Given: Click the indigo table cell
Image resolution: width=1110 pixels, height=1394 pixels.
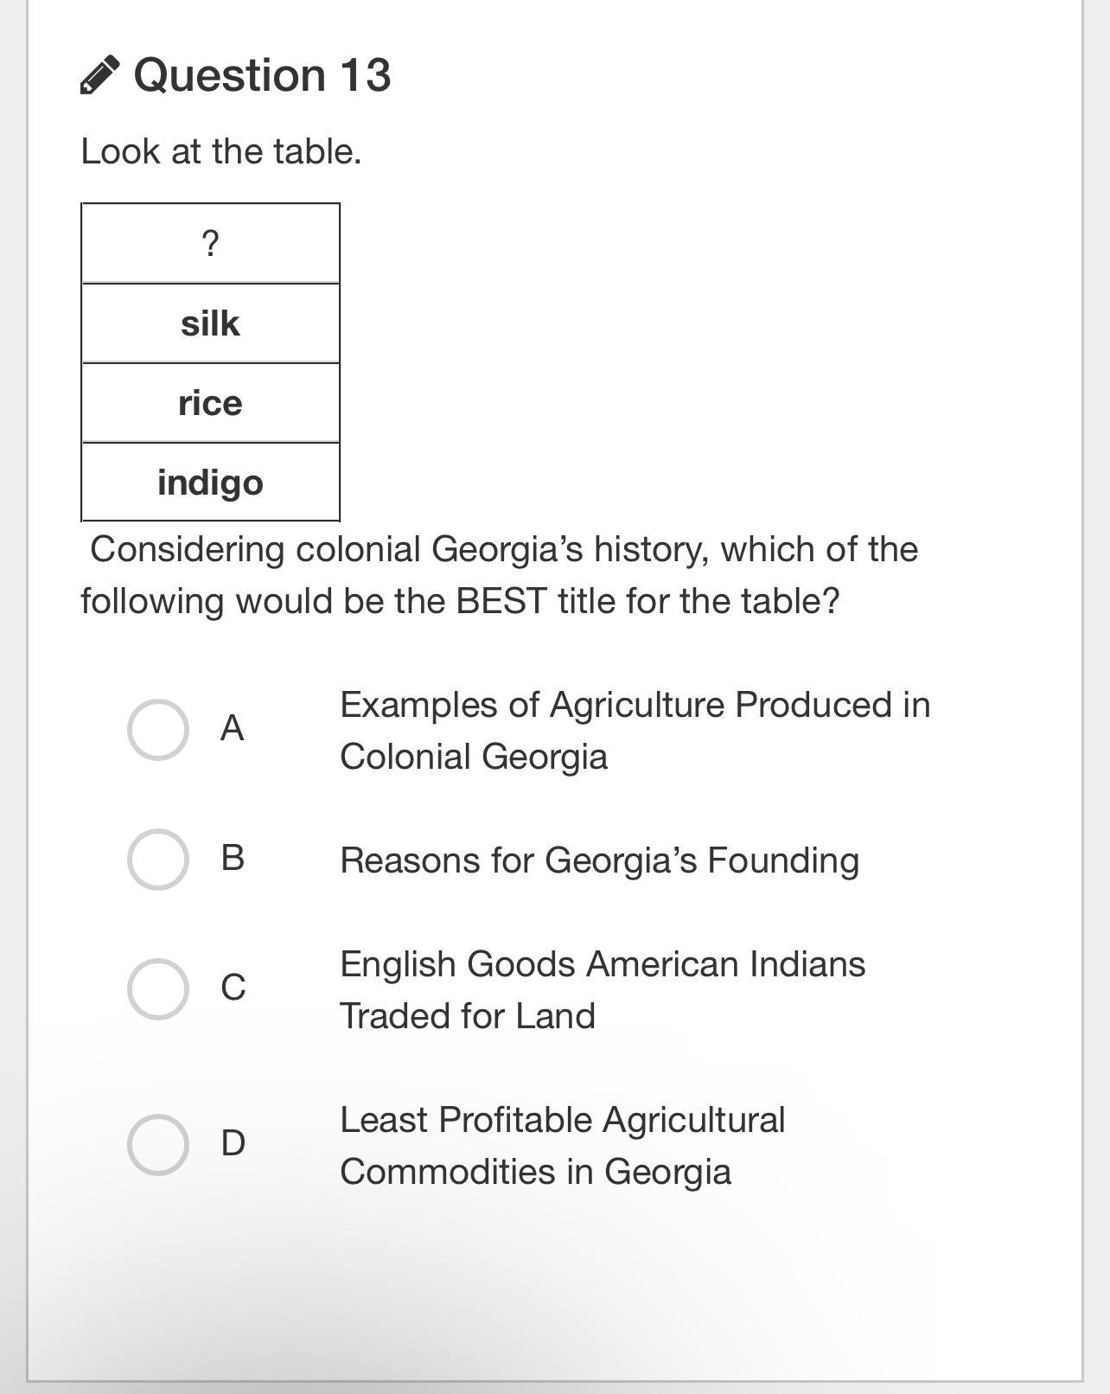Looking at the screenshot, I should (x=210, y=483).
